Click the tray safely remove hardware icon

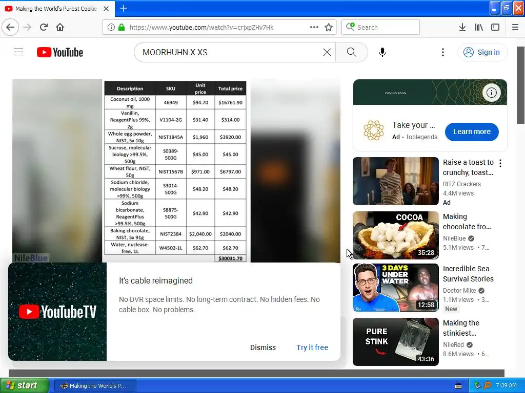(477, 386)
